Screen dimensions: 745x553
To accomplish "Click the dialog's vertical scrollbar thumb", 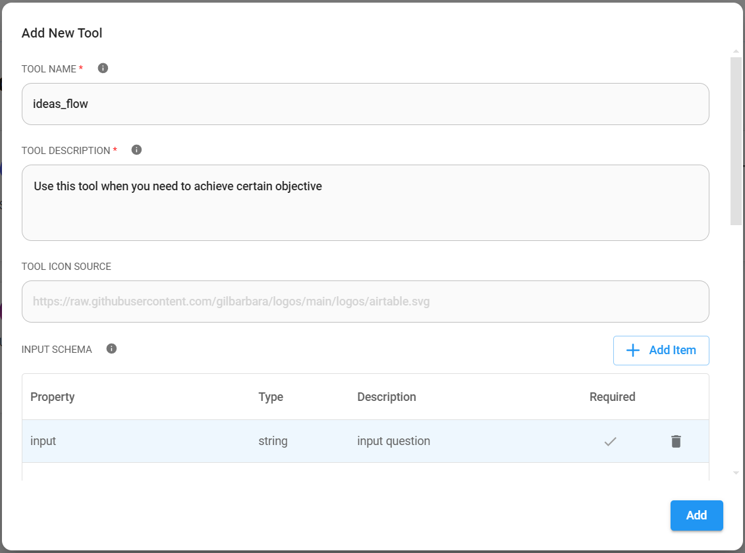I will pos(736,141).
